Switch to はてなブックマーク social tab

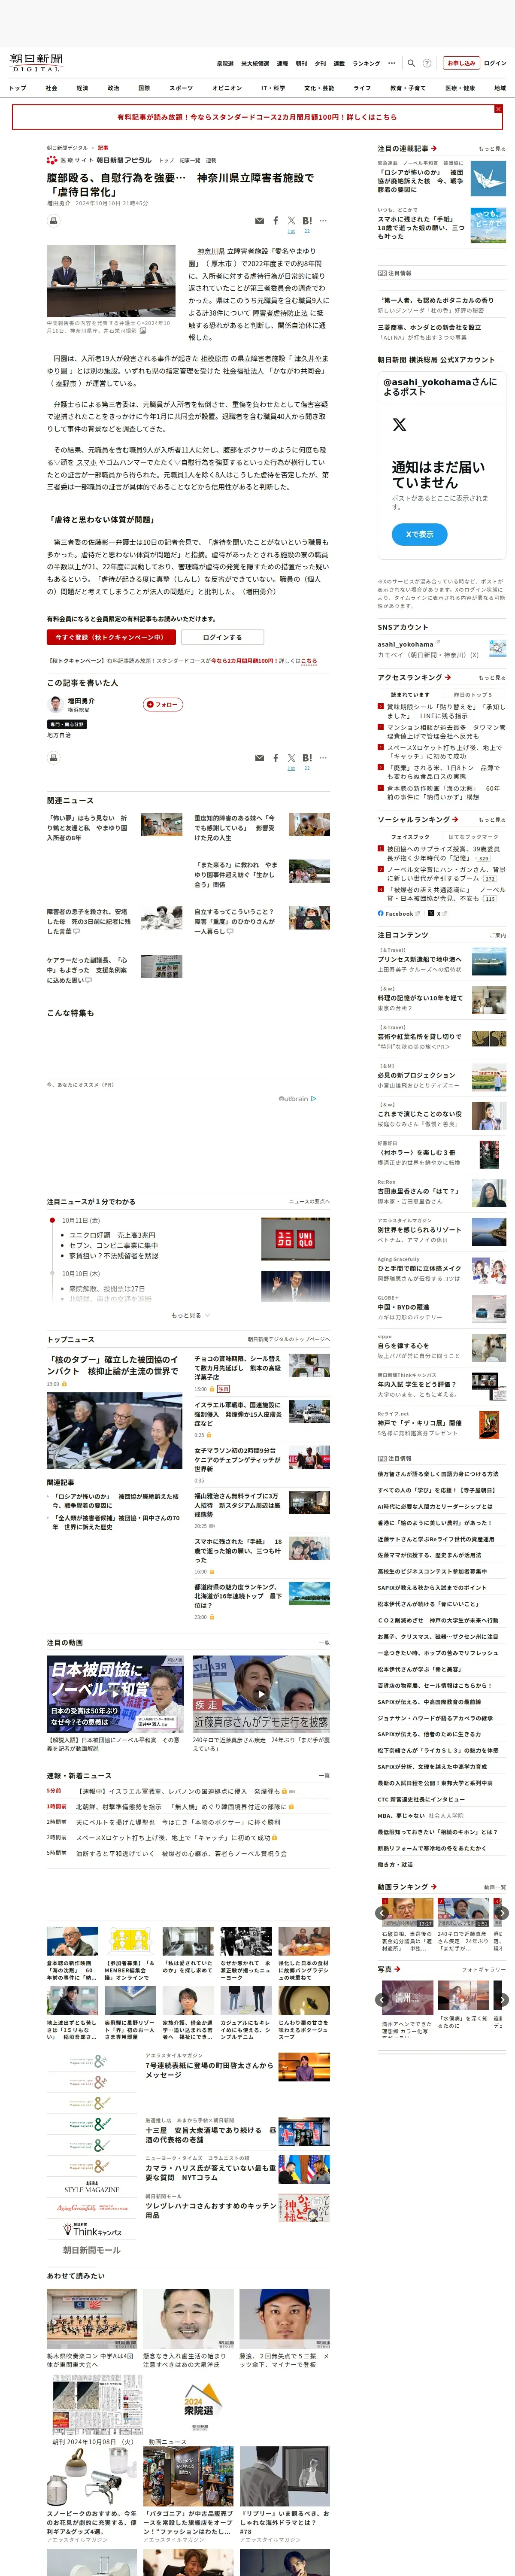(x=472, y=836)
